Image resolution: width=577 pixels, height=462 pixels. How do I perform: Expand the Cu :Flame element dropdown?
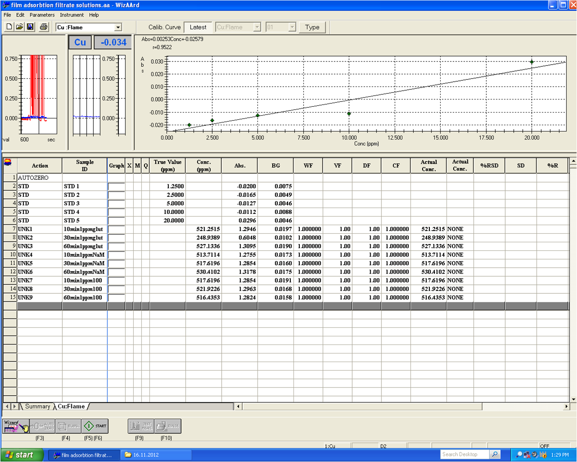[x=118, y=27]
